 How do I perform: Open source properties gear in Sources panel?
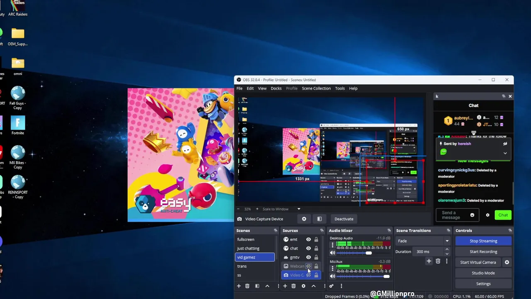pos(303,286)
